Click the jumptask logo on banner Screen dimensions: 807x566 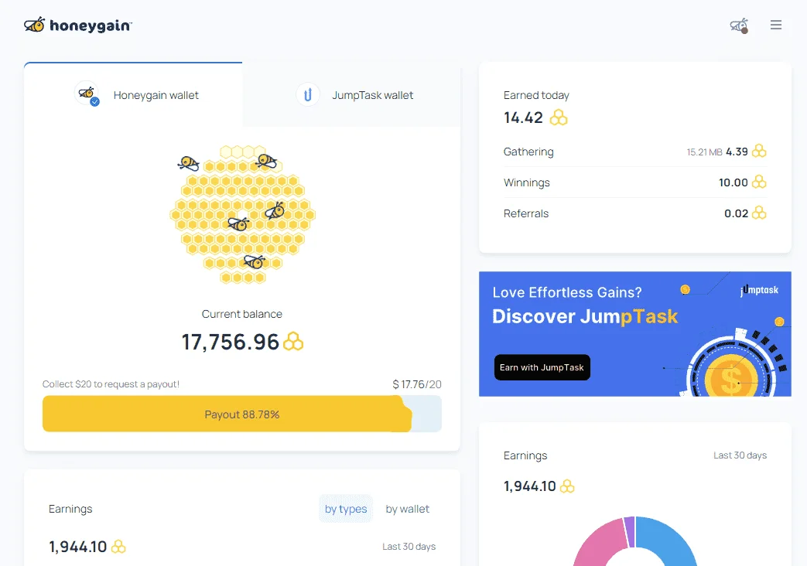pyautogui.click(x=759, y=290)
